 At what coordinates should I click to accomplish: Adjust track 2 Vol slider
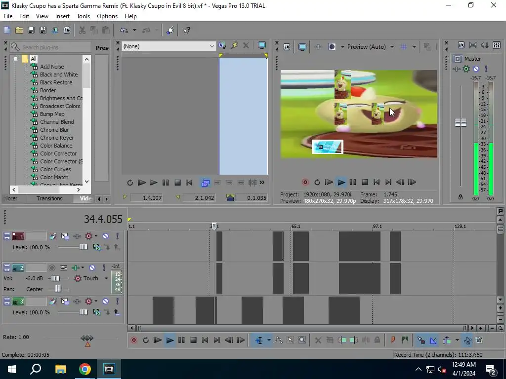(55, 278)
